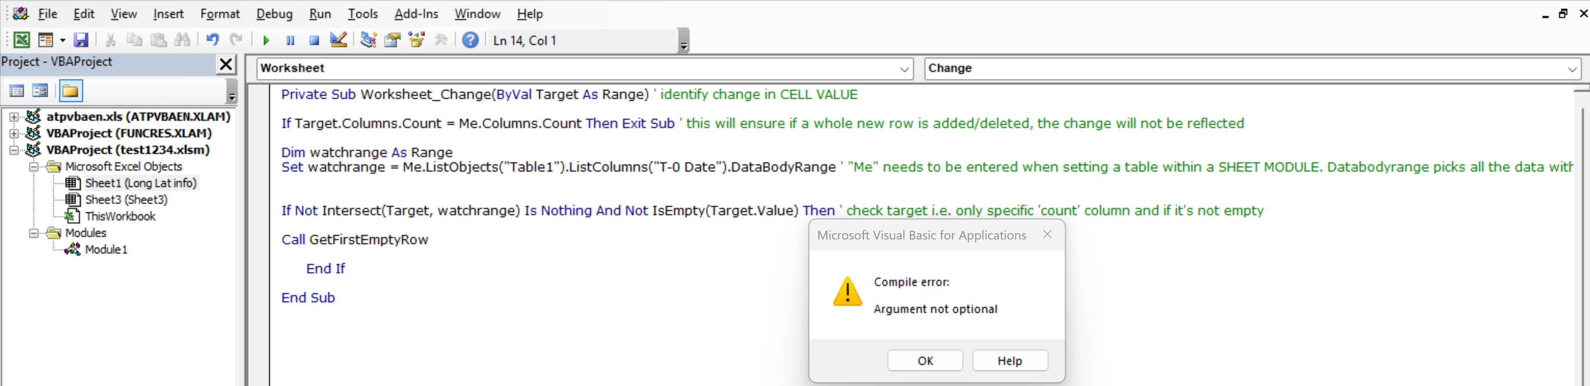
Task: Click the Object Browser icon
Action: coord(417,40)
